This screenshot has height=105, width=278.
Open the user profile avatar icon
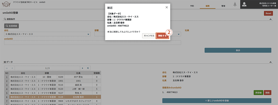(x=244, y=4)
